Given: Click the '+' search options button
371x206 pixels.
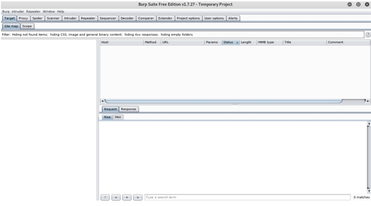Looking at the screenshot, I should tap(127, 197).
